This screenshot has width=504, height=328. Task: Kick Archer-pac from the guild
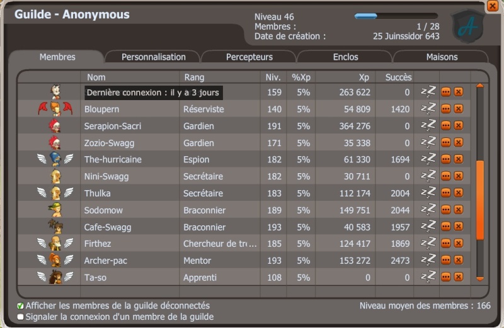[459, 260]
